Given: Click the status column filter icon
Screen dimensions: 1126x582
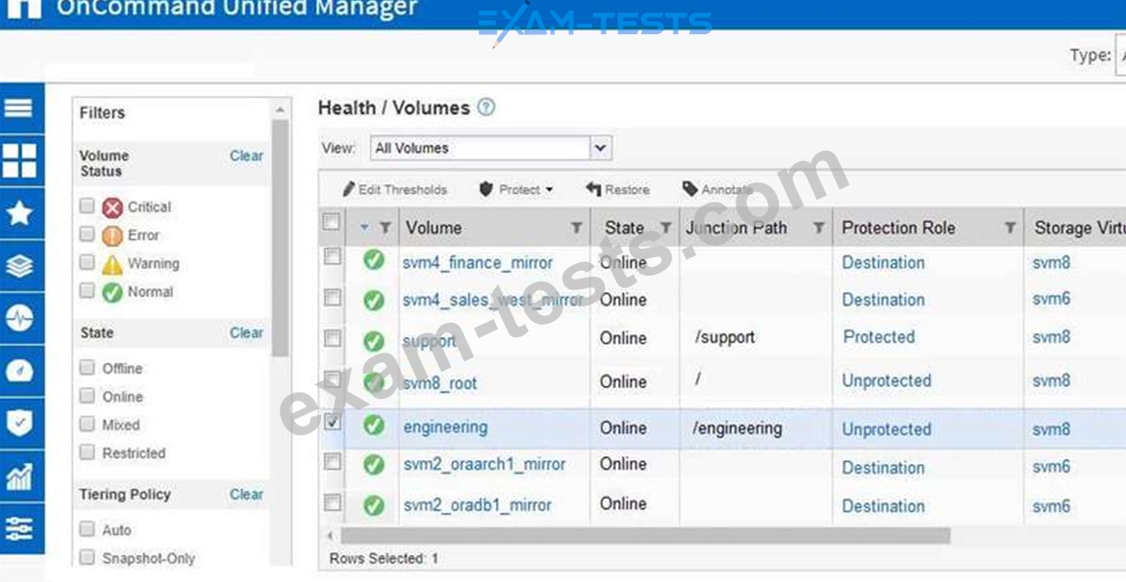Looking at the screenshot, I should 385,228.
